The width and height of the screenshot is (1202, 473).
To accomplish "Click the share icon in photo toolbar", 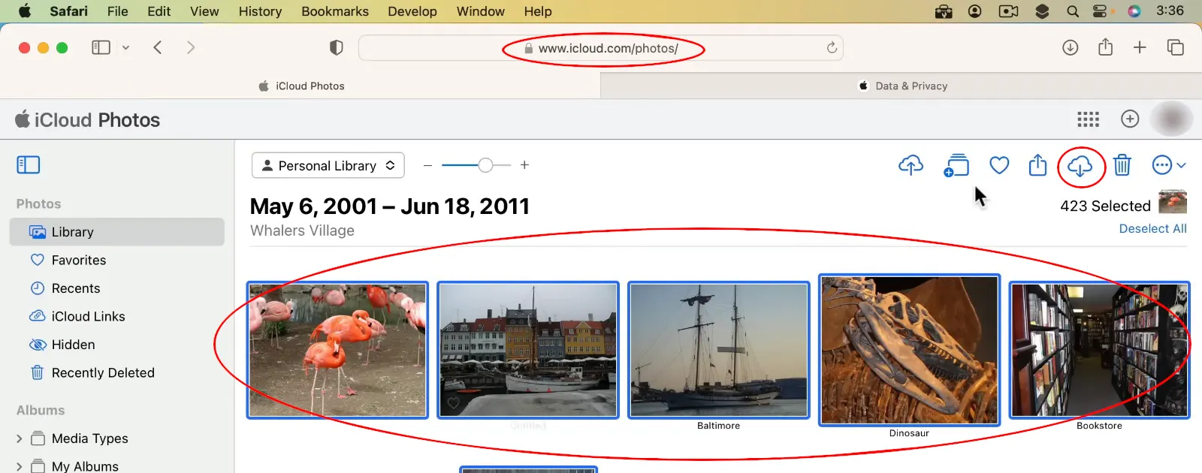I will pyautogui.click(x=1037, y=165).
